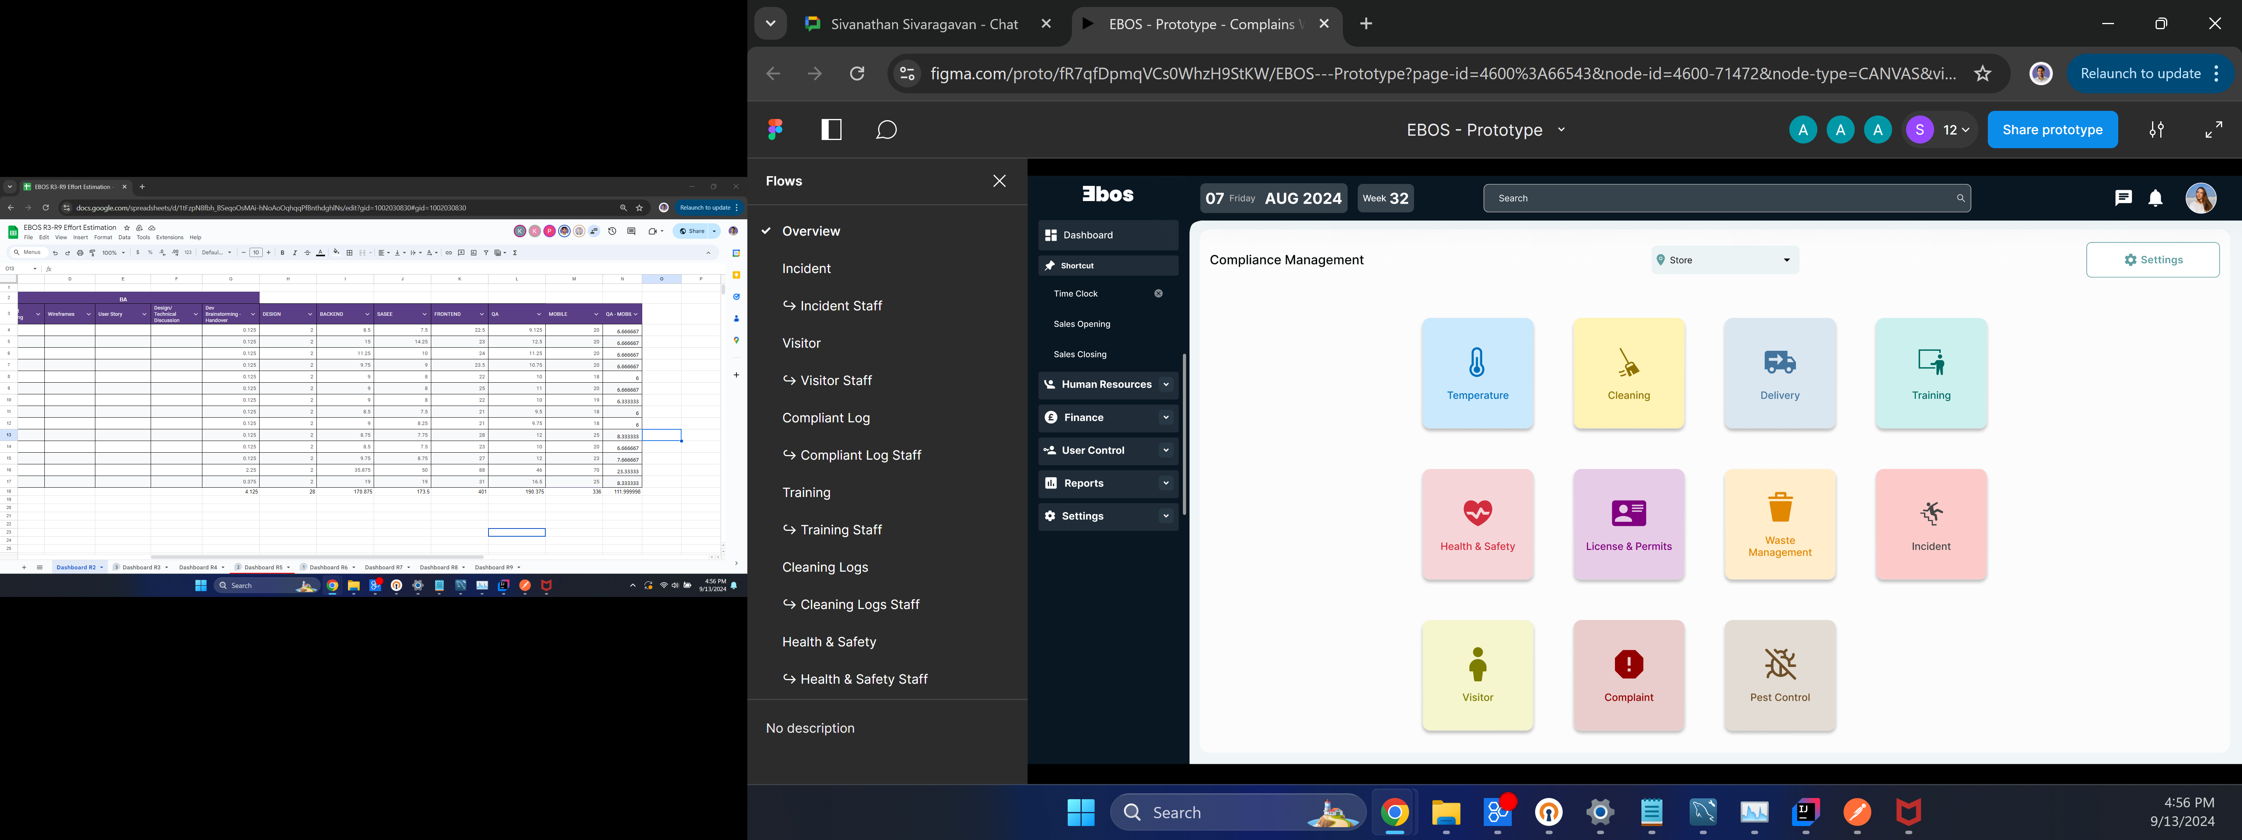Open the Pest Control card

pos(1780,675)
